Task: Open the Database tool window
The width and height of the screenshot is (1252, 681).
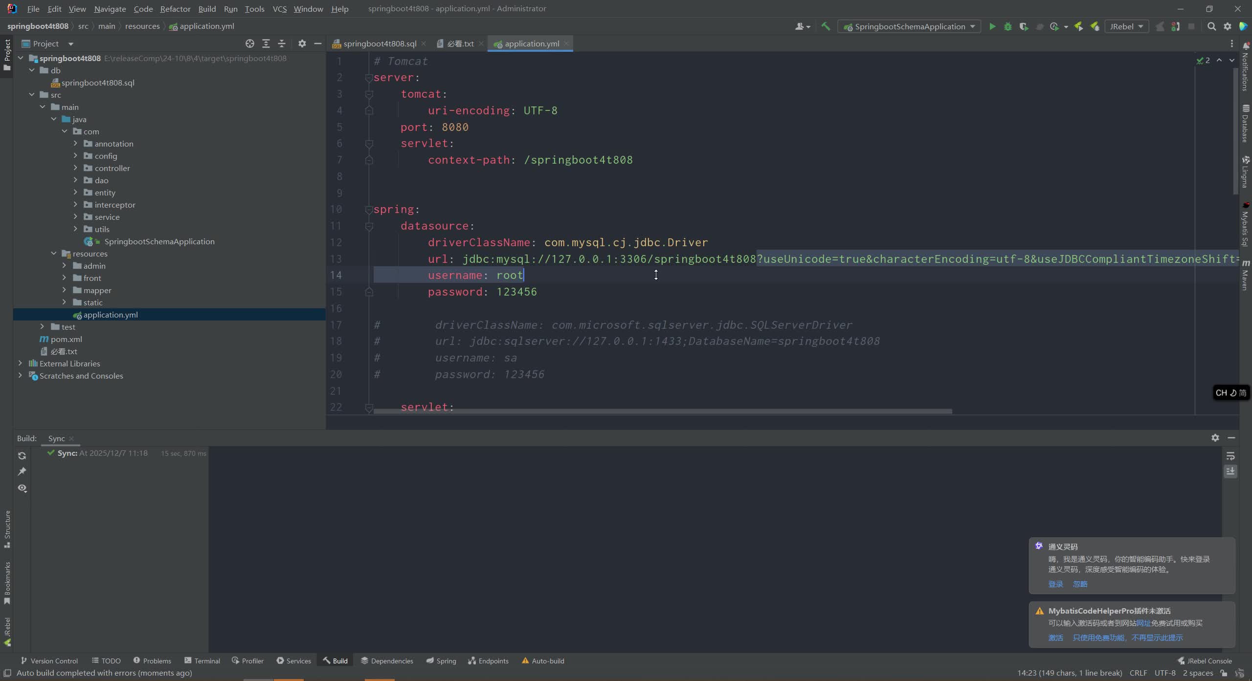Action: [1246, 117]
